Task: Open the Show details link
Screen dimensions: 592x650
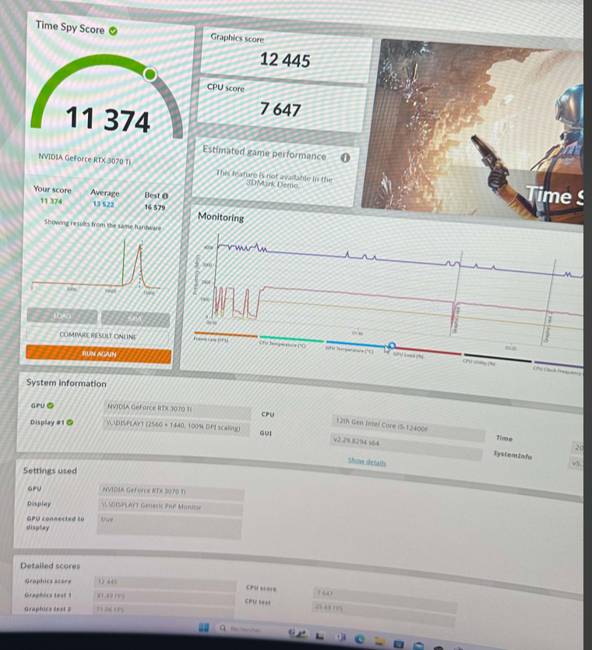Action: 366,461
